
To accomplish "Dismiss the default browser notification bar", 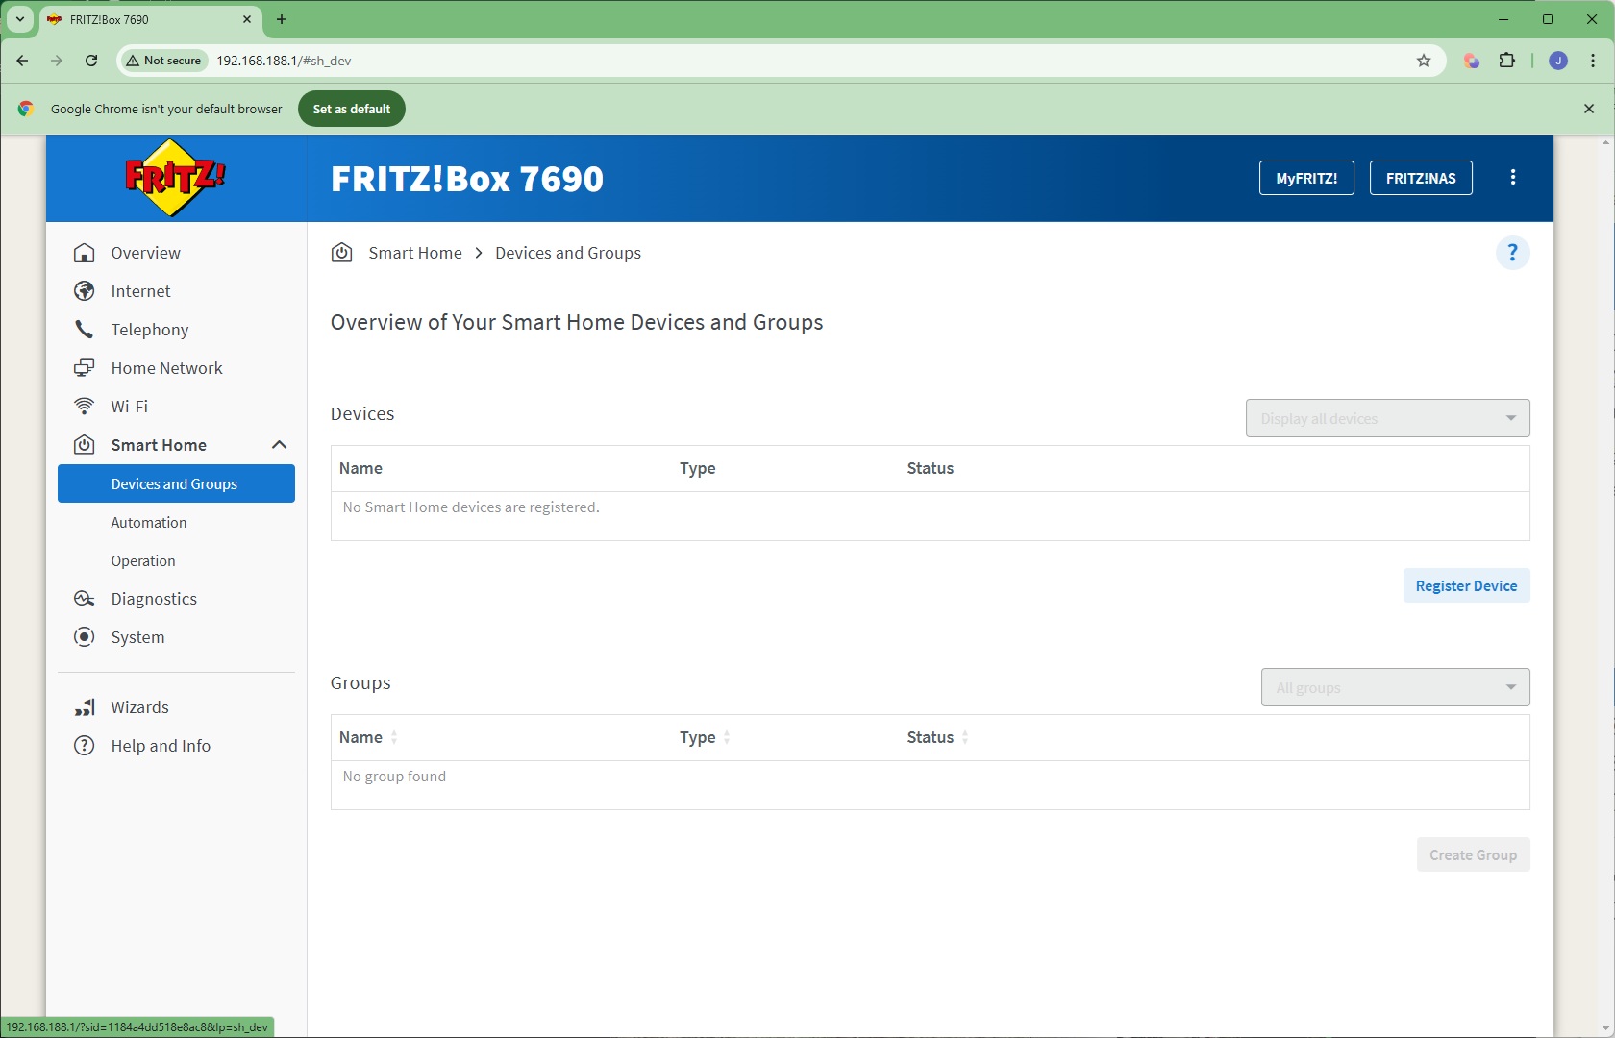I will click(1589, 109).
